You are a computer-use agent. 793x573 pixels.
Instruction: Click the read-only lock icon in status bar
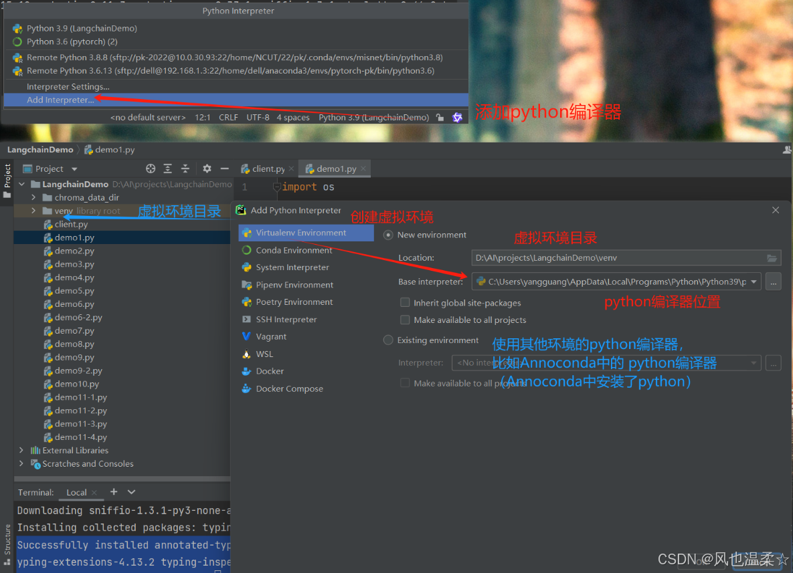[440, 117]
